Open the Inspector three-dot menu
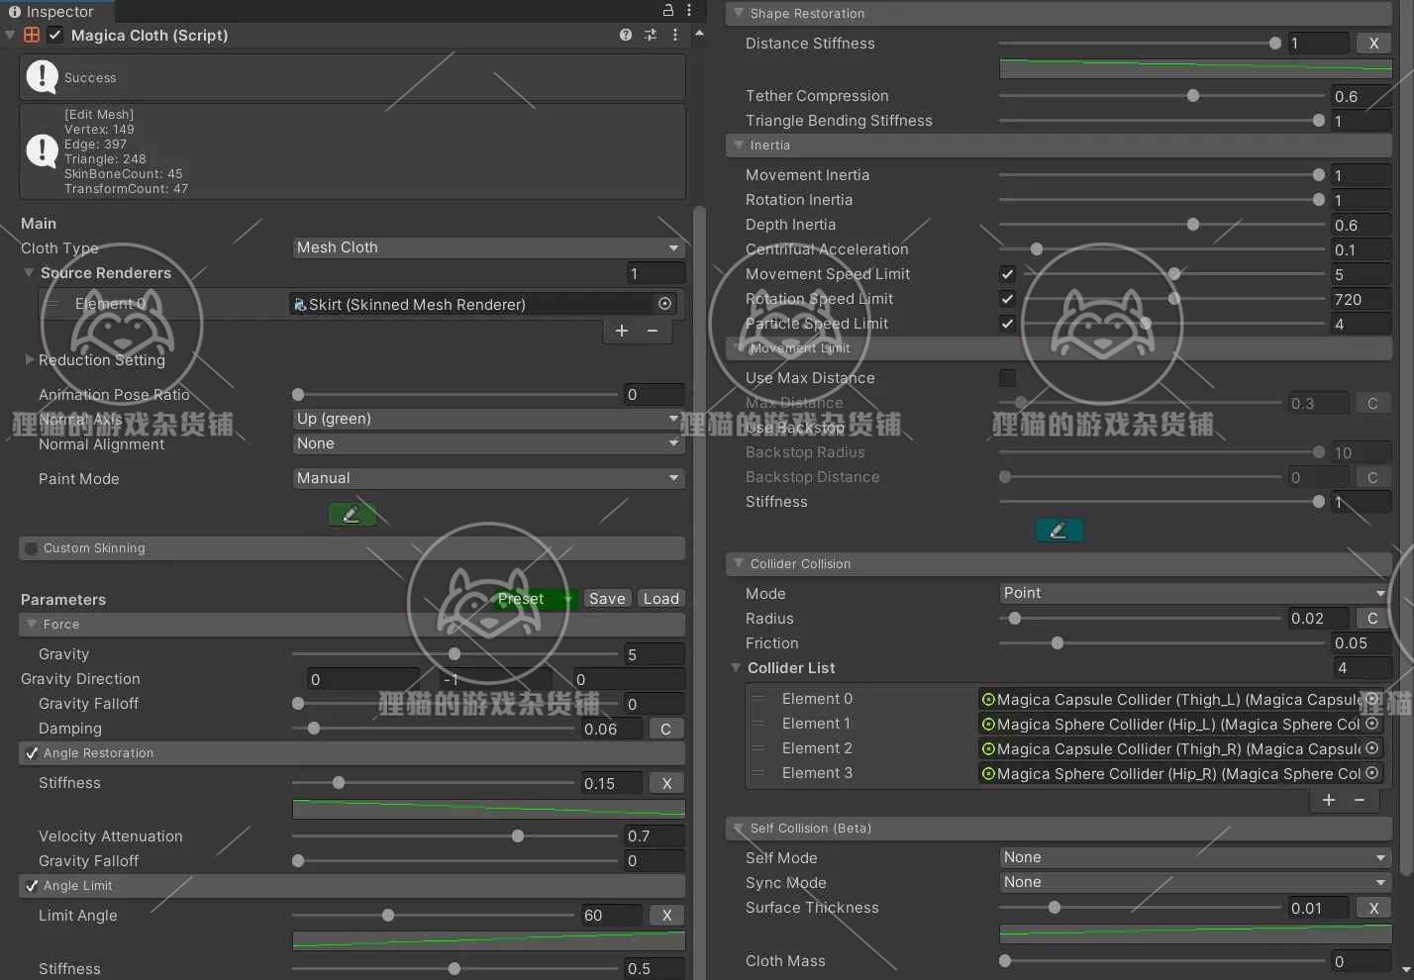Viewport: 1414px width, 980px height. point(689,10)
